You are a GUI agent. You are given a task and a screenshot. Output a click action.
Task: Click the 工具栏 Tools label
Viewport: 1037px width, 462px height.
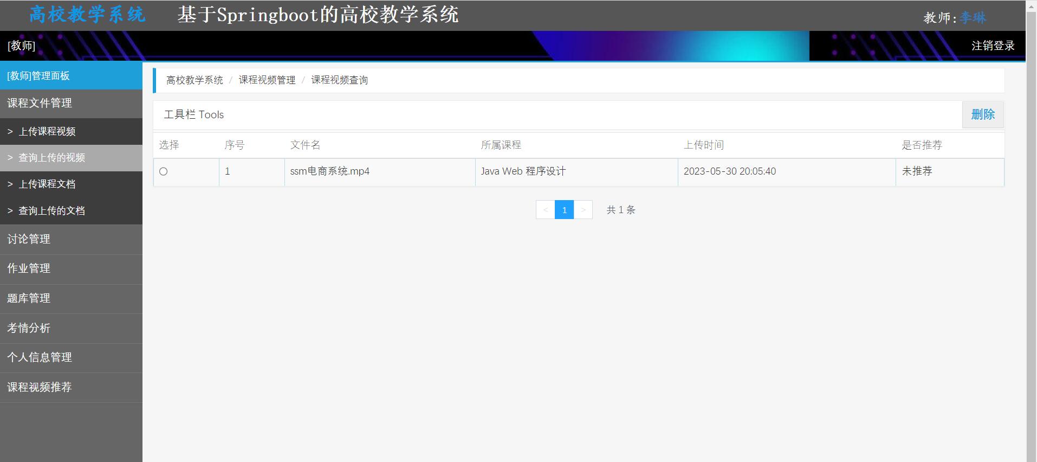[x=194, y=115]
